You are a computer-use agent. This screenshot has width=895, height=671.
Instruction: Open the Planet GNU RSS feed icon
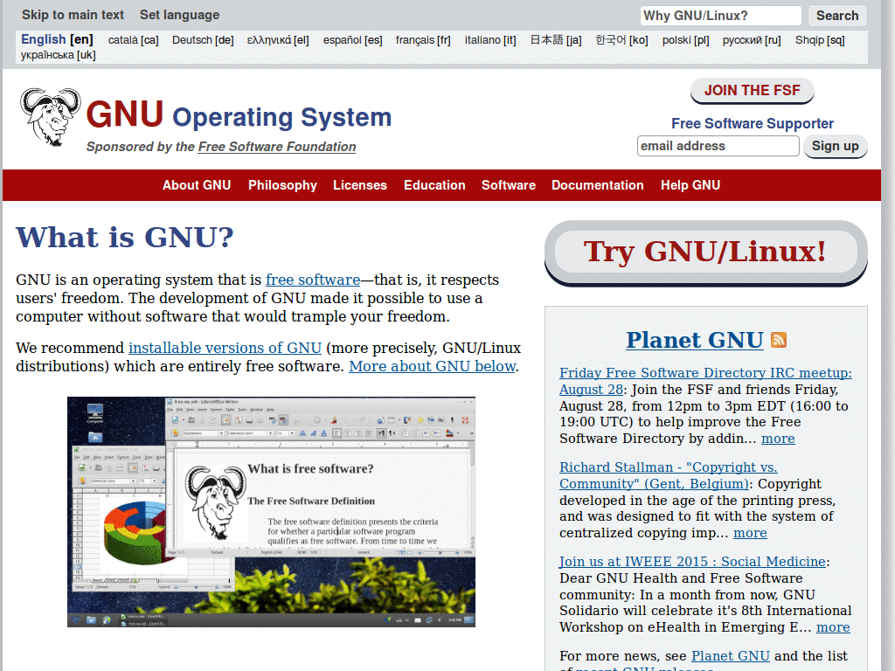point(779,340)
